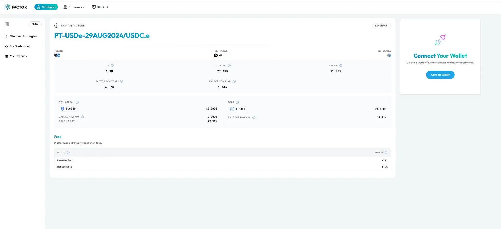Show Total APY info tooltip icon
This screenshot has width=501, height=229.
(x=229, y=66)
